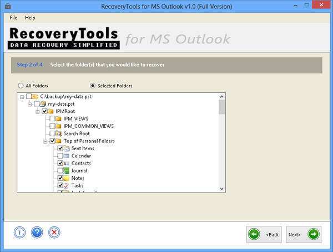Collapse Top of Personal Folders node
The width and height of the screenshot is (333, 252).
pos(46,141)
